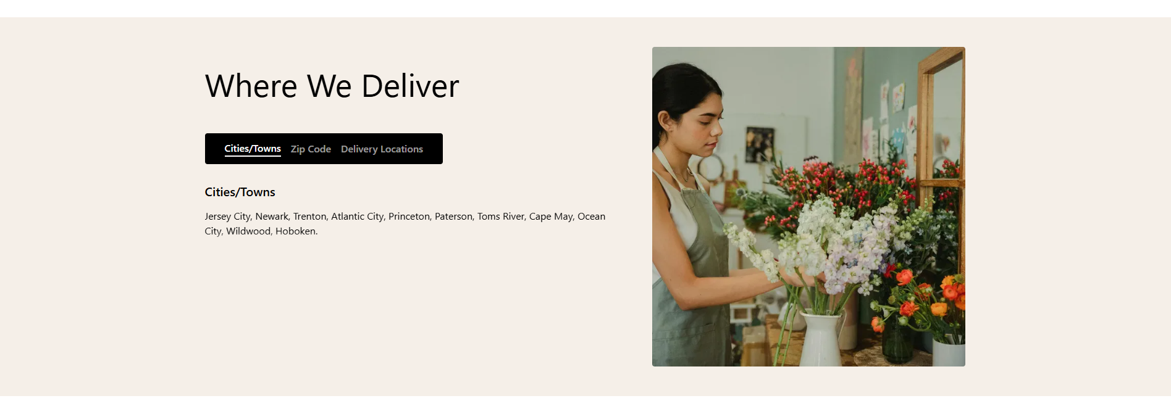
Task: Switch to the Zip Code tab
Action: click(x=311, y=149)
